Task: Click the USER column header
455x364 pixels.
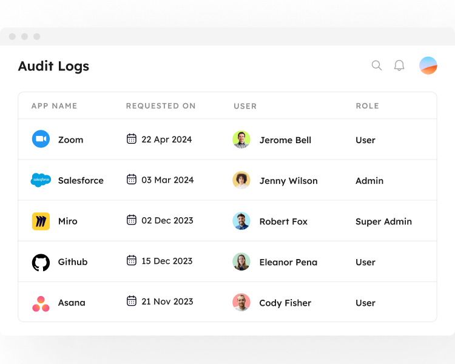Action: point(245,106)
